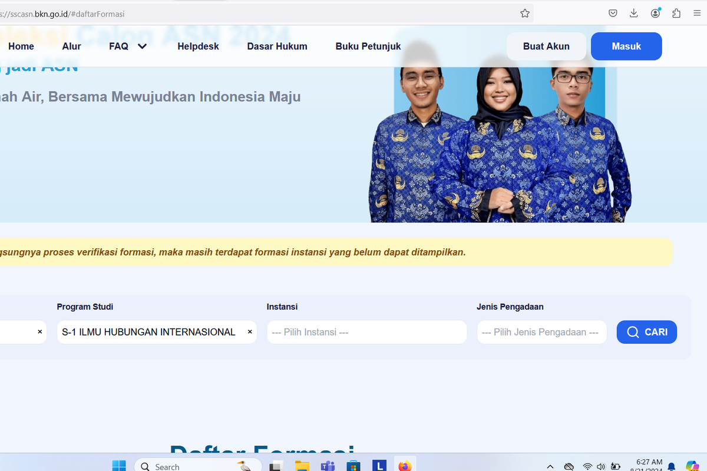Screen dimensions: 707x471
Task: Open Microsoft Teams from the taskbar
Action: point(328,466)
